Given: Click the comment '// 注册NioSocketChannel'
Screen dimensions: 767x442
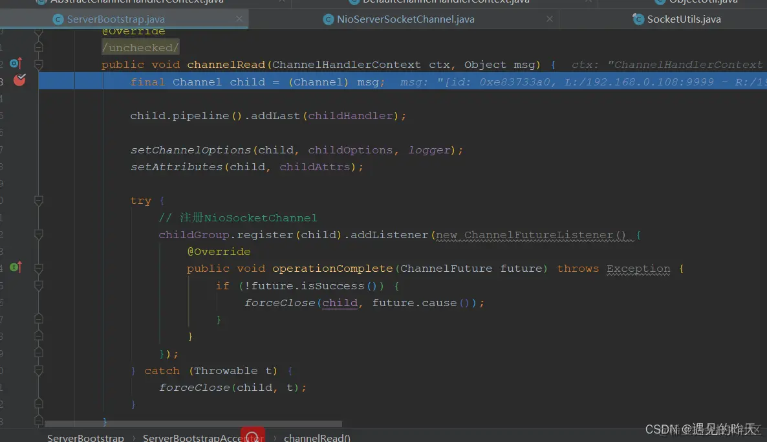Looking at the screenshot, I should tap(238, 218).
